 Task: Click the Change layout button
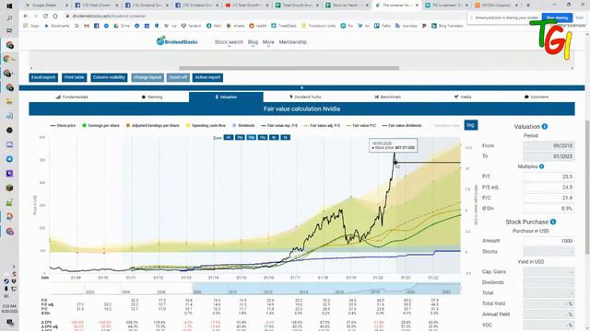(147, 77)
